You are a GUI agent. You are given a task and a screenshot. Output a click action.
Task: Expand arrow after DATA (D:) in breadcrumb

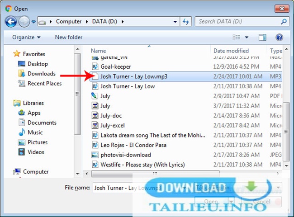pos(123,22)
